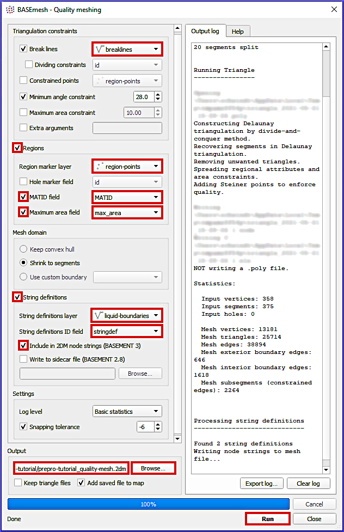
Task: Decrease the snapping tolerance value
Action: pyautogui.click(x=158, y=430)
